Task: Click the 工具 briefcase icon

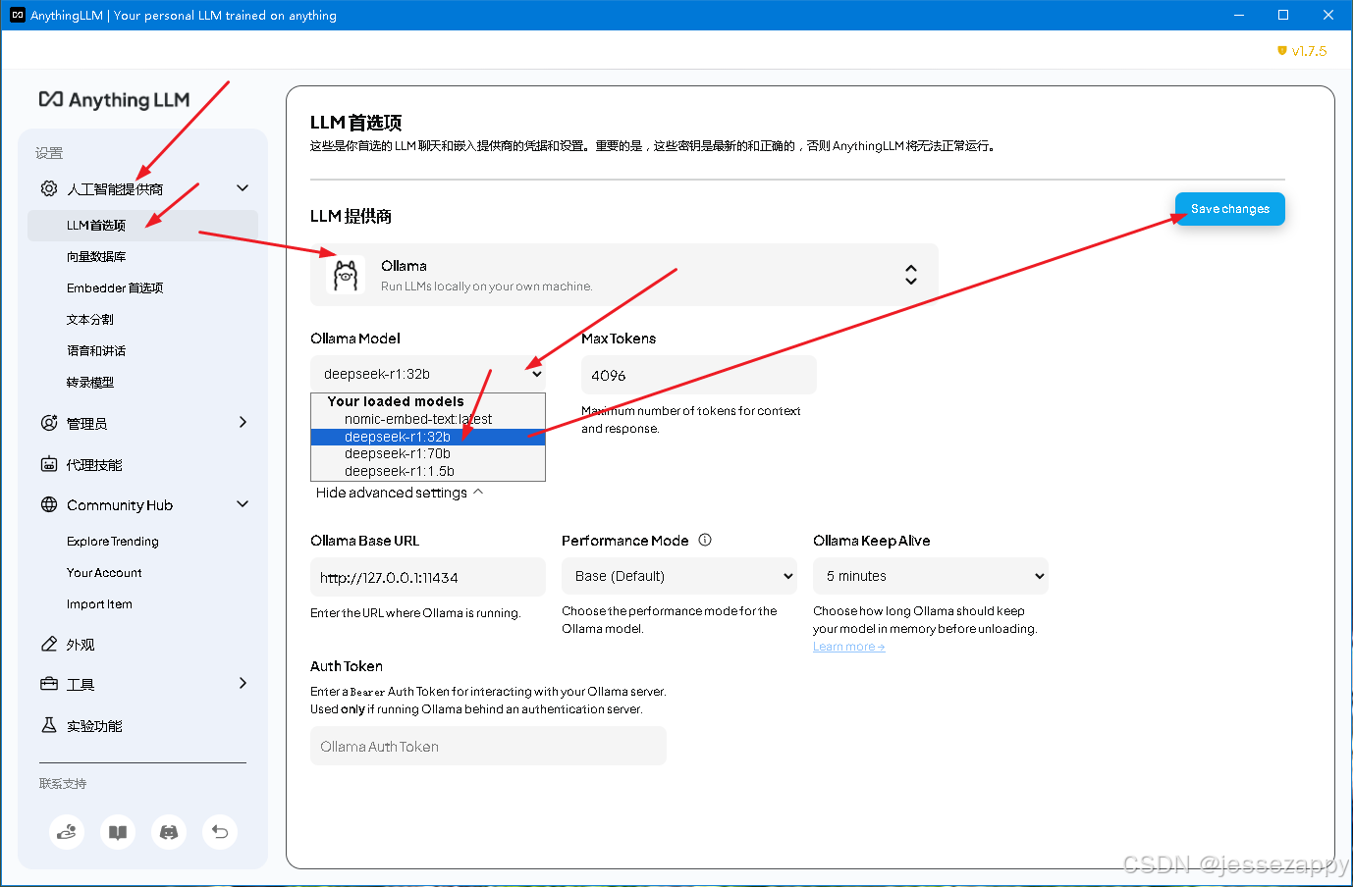Action: tap(49, 684)
